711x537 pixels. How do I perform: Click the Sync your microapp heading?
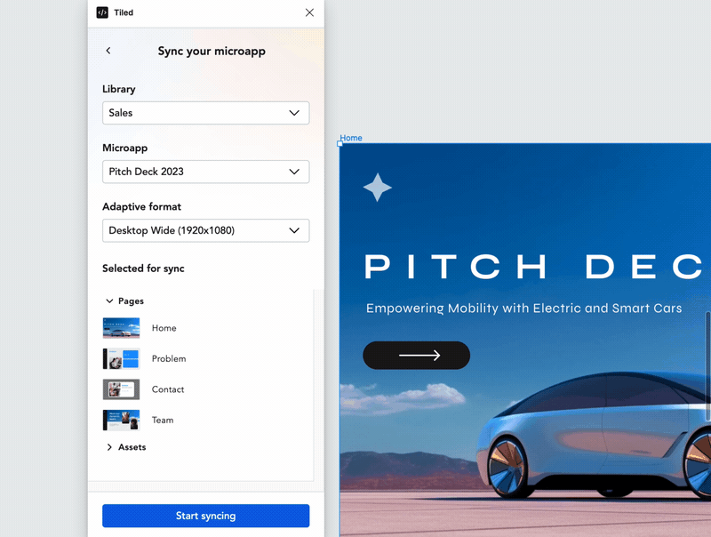212,52
